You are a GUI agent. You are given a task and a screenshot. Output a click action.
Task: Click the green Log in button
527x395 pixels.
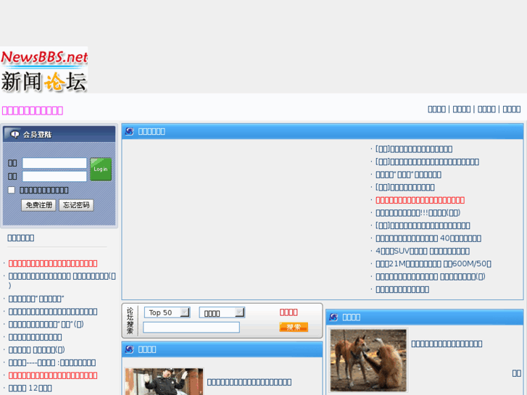click(x=101, y=169)
